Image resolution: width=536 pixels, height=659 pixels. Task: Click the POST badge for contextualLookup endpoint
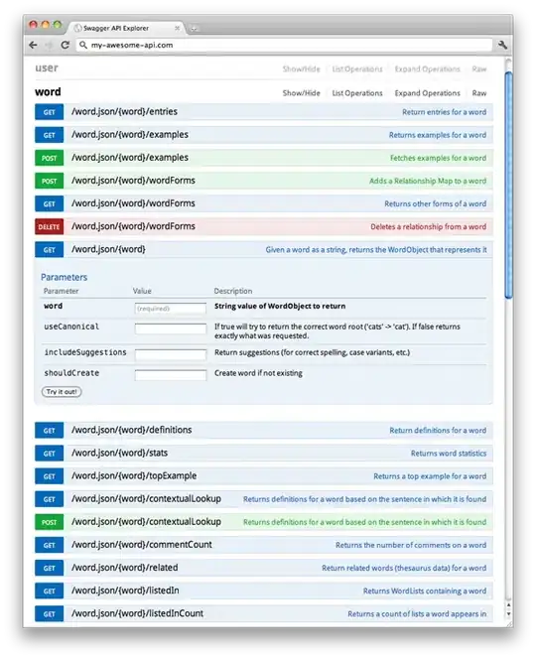point(50,522)
